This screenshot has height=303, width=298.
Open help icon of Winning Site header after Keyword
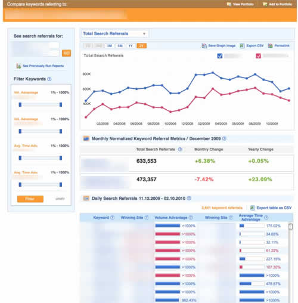coord(147,218)
